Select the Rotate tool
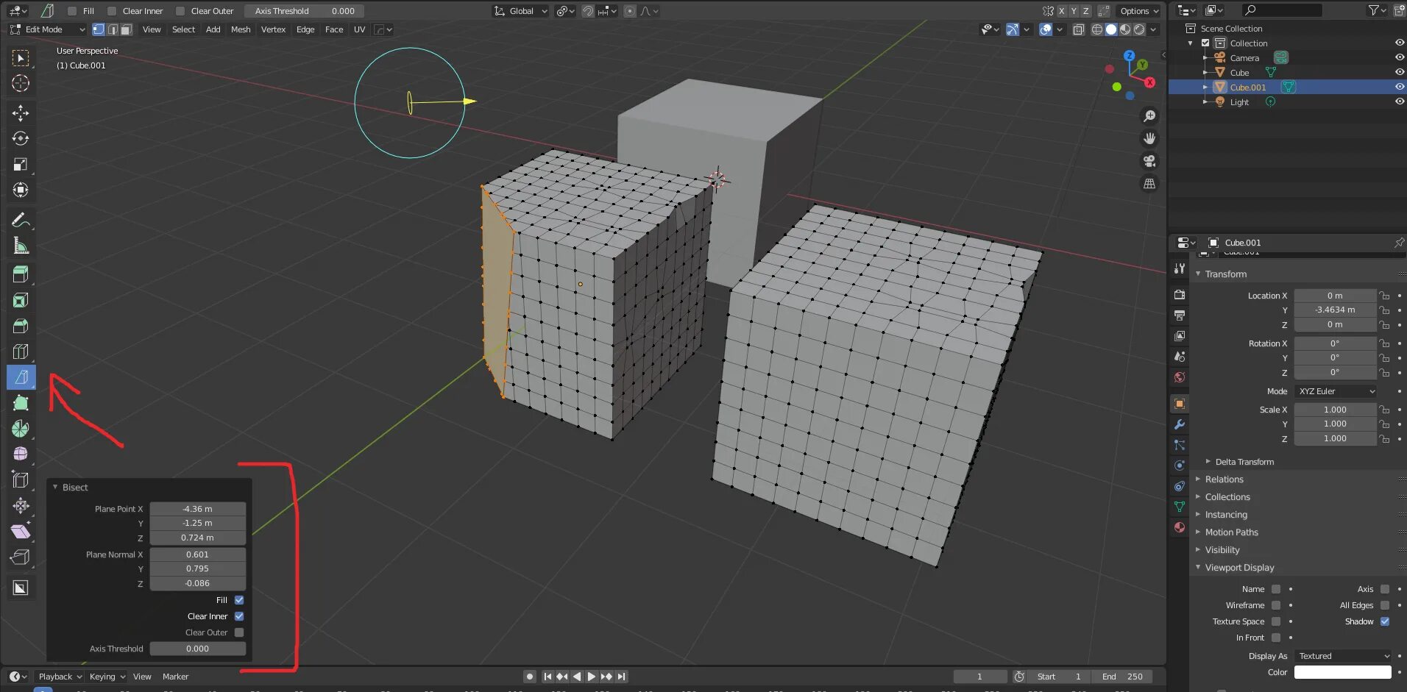 pyautogui.click(x=21, y=138)
